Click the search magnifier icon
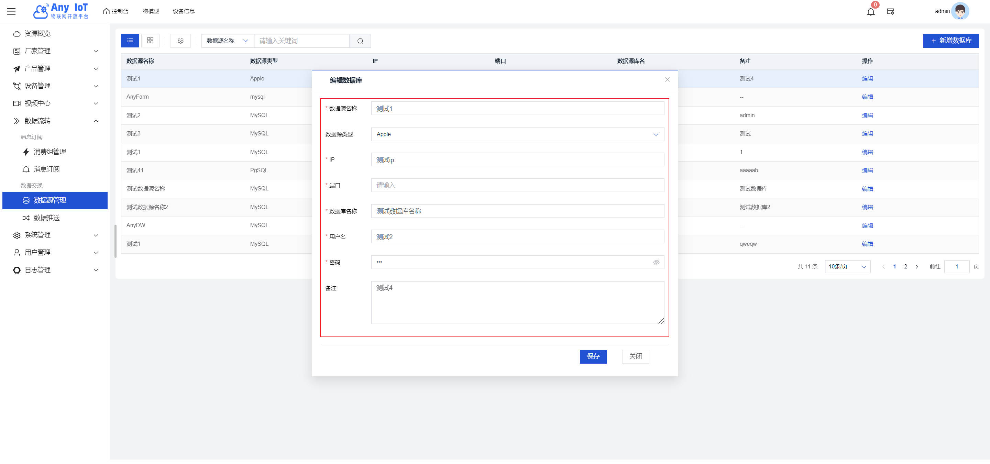Screen dimensions: 990x464 [x=360, y=41]
